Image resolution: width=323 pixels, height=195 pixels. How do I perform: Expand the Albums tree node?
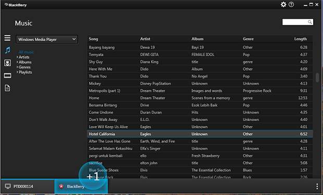pyautogui.click(x=17, y=62)
